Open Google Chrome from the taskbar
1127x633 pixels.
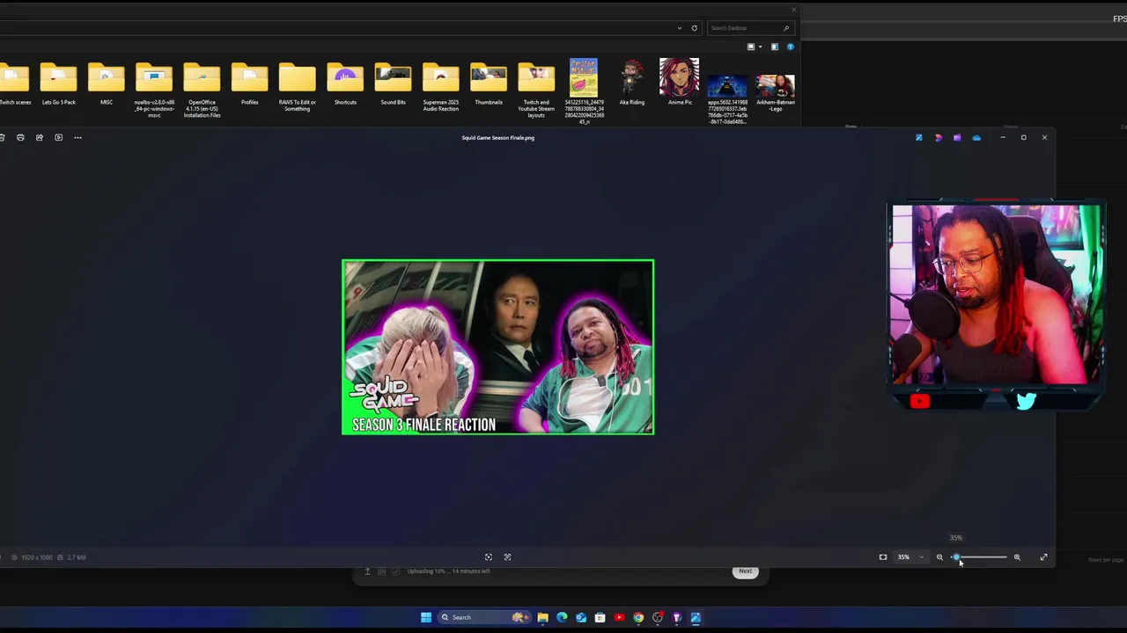point(638,617)
